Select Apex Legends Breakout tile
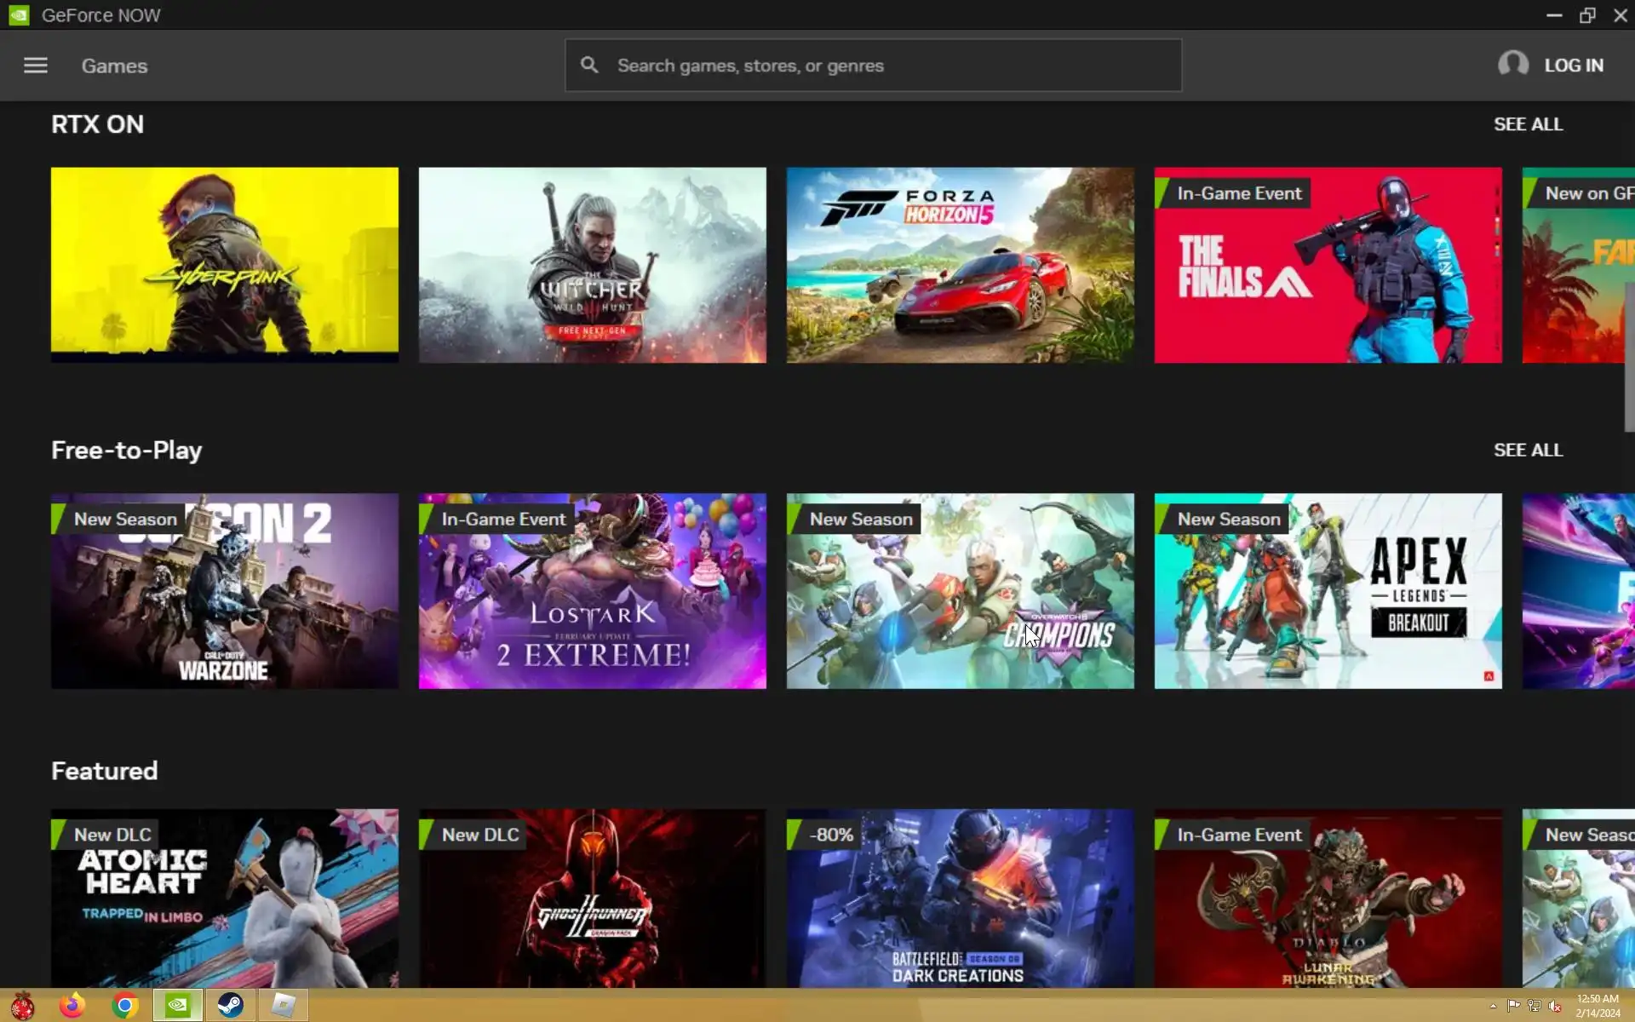This screenshot has height=1022, width=1635. (x=1328, y=591)
